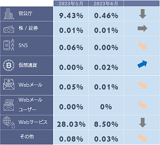Click the 9.43% value for 官公庁
160x145 pixels.
[71, 16]
